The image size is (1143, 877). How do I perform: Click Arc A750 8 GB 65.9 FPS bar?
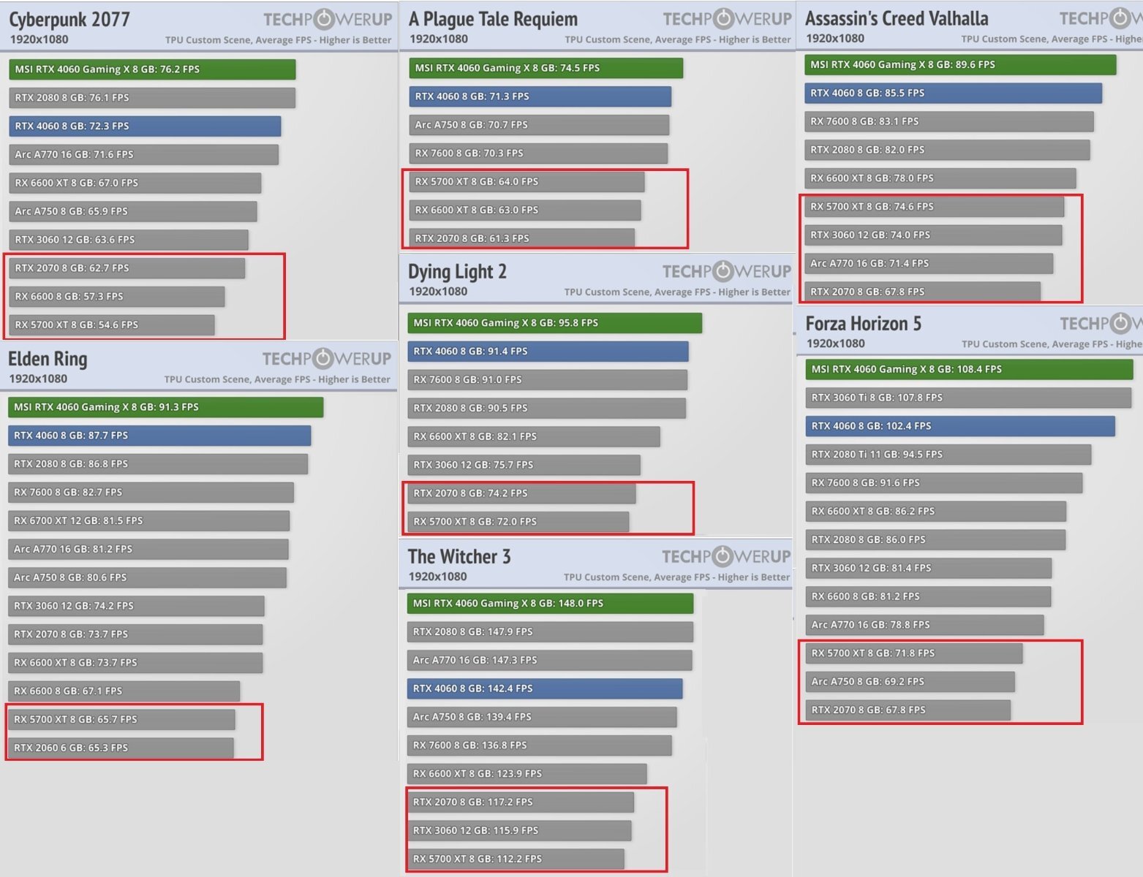[133, 212]
